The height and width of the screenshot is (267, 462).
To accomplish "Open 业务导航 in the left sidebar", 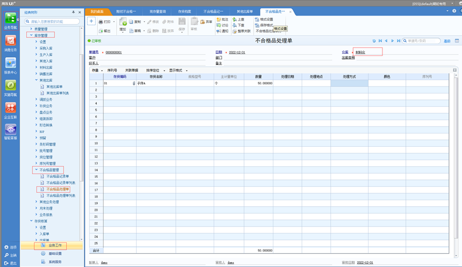I will pos(11,21).
